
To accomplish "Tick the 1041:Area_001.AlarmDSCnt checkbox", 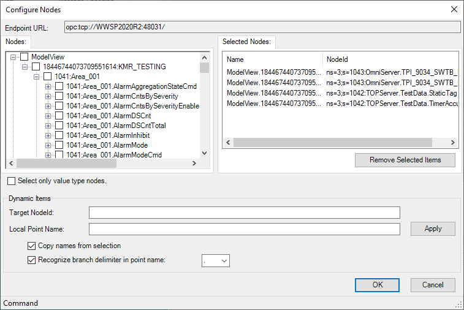I will (59, 116).
